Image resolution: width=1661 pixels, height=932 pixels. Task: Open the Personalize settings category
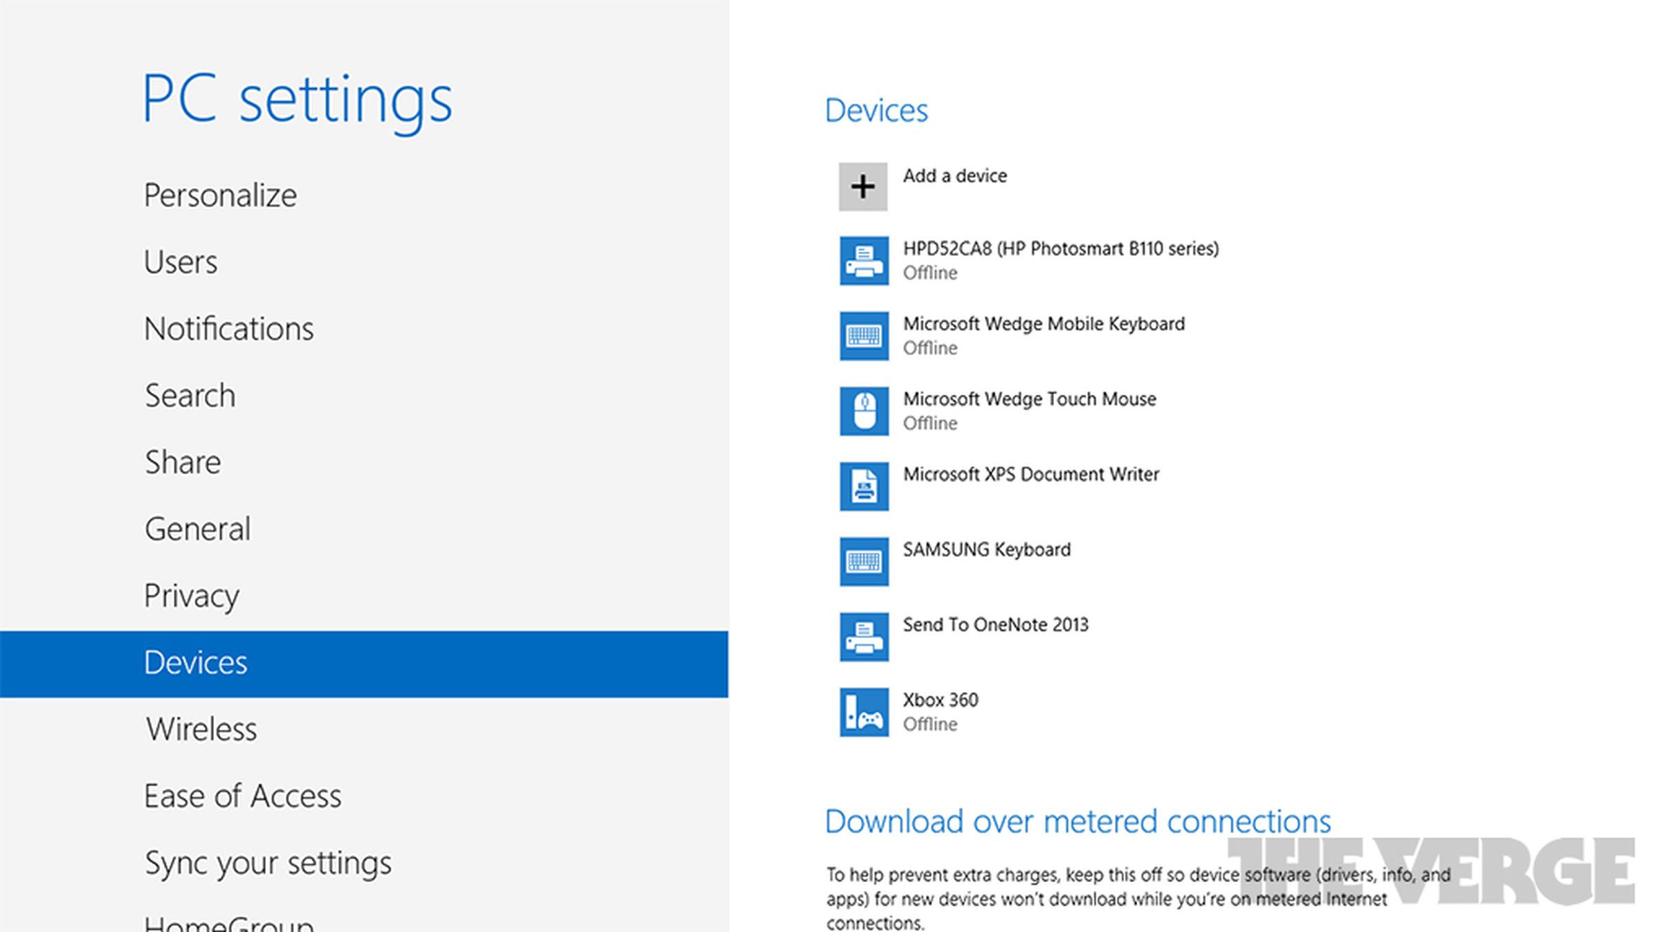pos(220,196)
